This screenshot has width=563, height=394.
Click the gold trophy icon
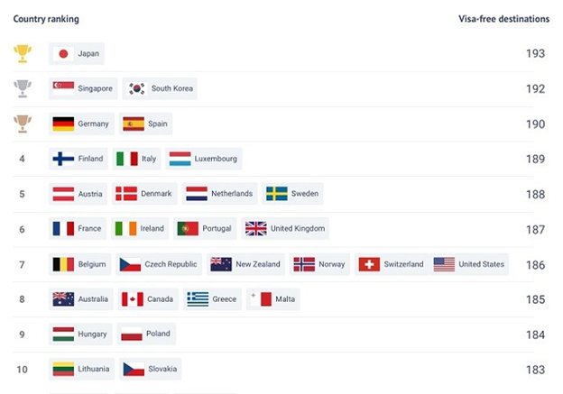pos(23,53)
